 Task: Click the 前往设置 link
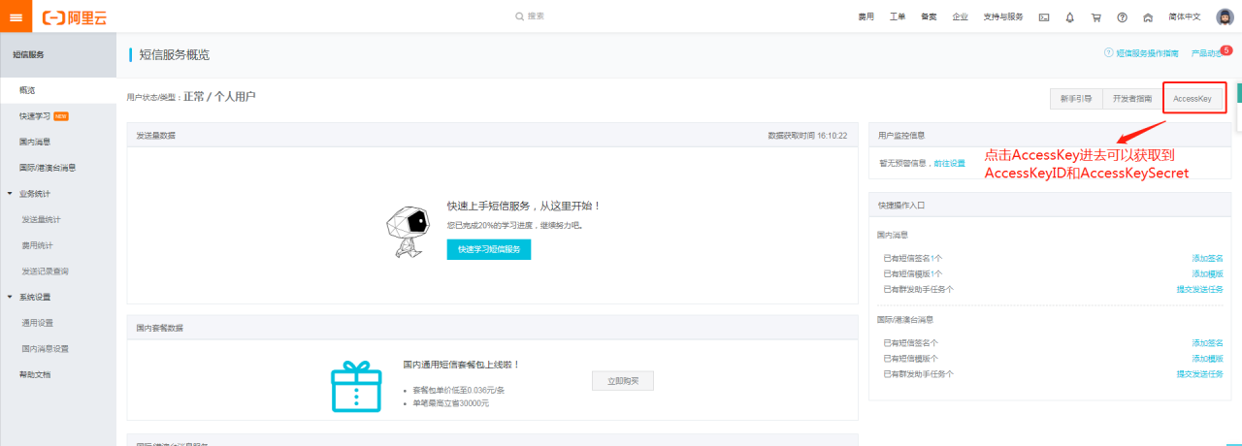point(949,163)
